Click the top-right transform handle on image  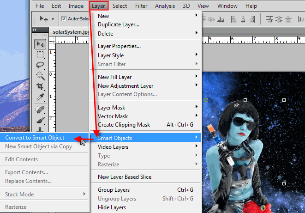pyautogui.click(x=284, y=100)
